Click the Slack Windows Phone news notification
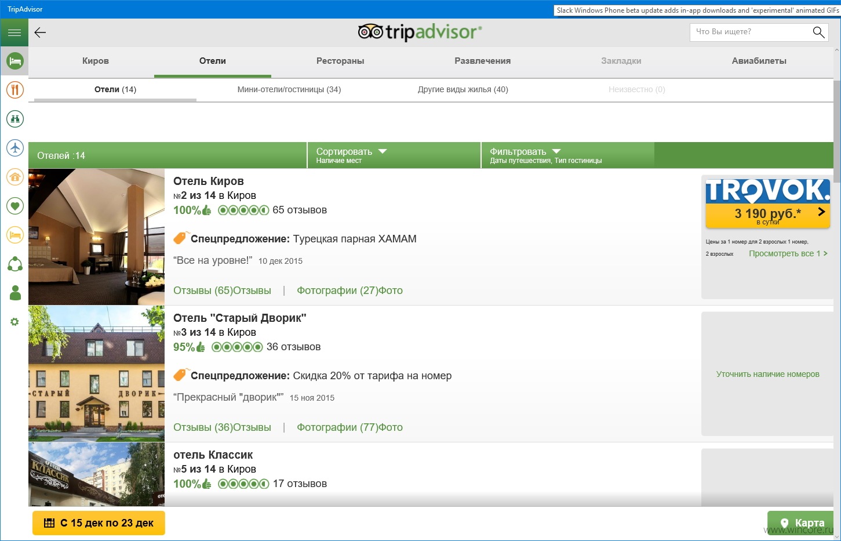 (697, 10)
